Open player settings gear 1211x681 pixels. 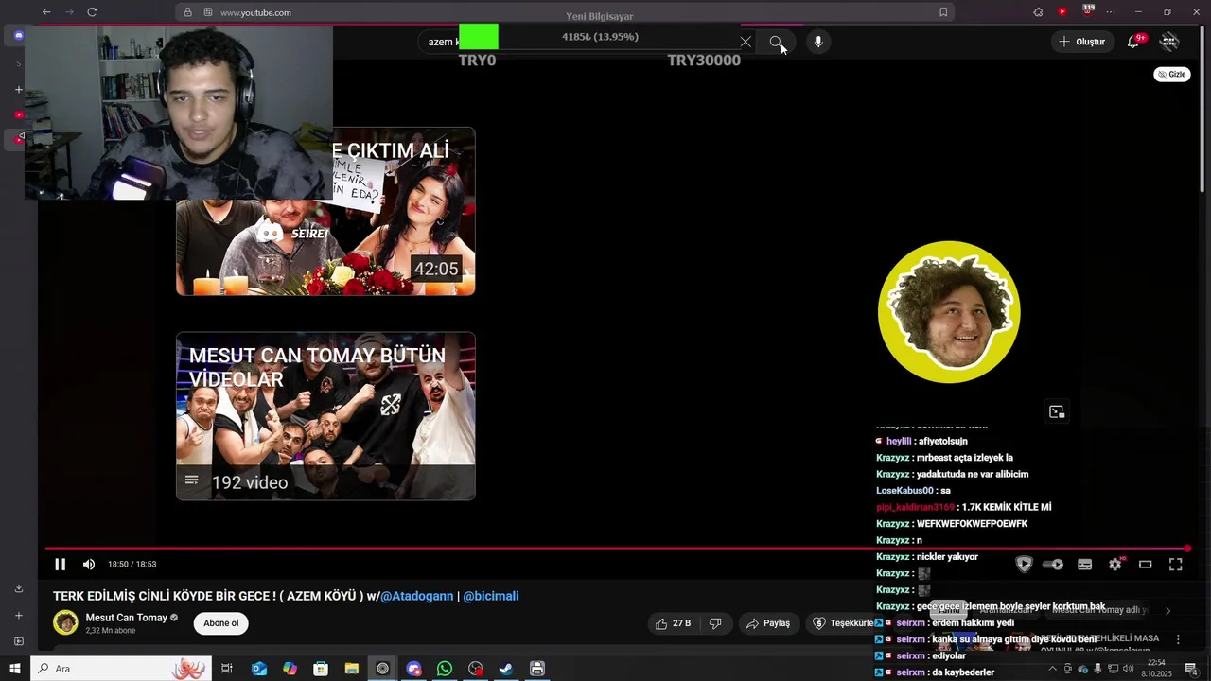1115,565
